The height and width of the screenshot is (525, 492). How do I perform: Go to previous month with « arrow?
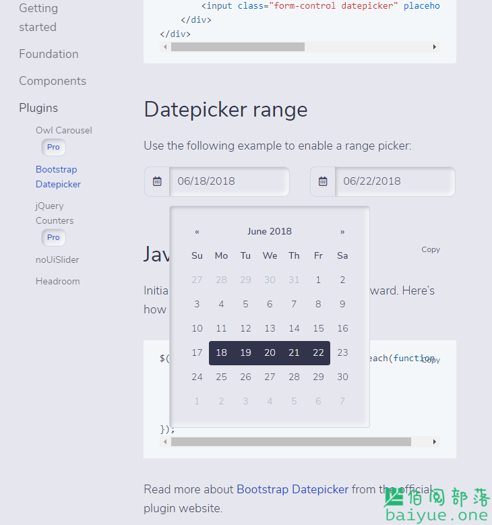197,232
